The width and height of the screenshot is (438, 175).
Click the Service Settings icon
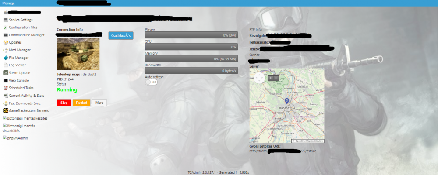click(x=6, y=20)
